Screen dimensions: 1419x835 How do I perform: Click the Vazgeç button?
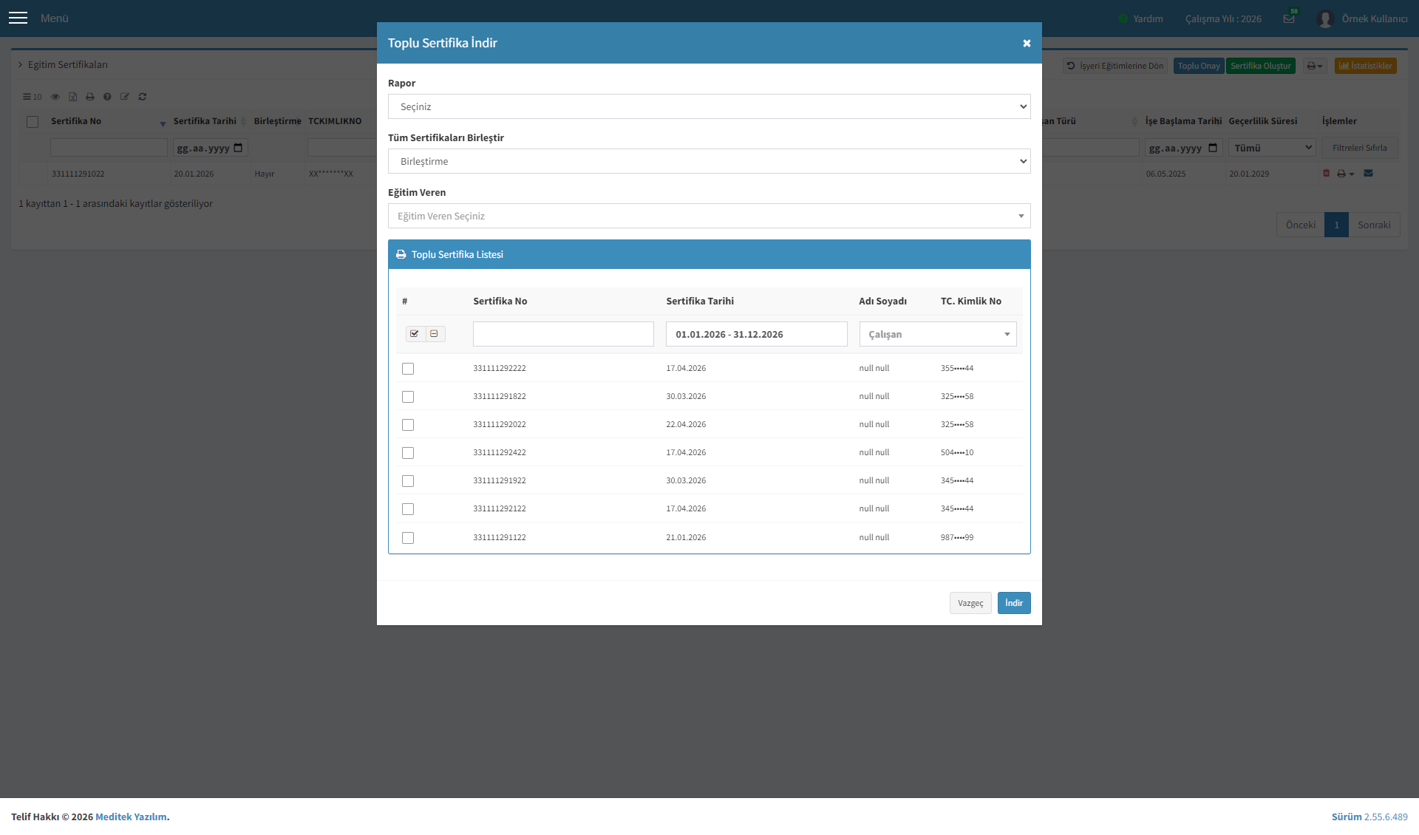[x=970, y=603]
